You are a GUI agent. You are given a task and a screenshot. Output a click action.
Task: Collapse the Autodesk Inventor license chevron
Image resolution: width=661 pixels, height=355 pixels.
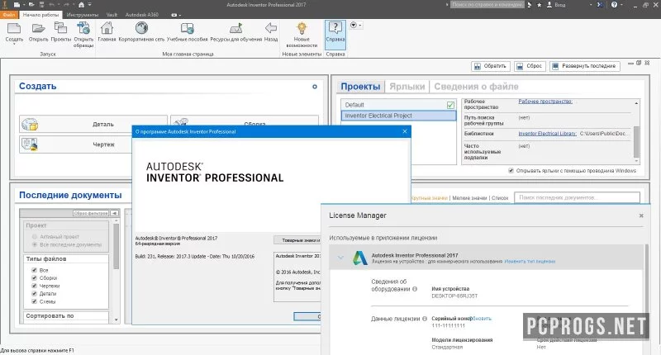[x=340, y=258]
